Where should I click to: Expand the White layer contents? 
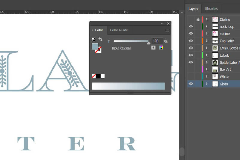point(206,77)
